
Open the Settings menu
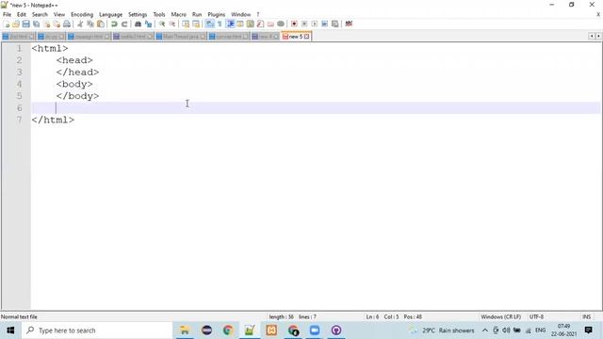(x=138, y=15)
